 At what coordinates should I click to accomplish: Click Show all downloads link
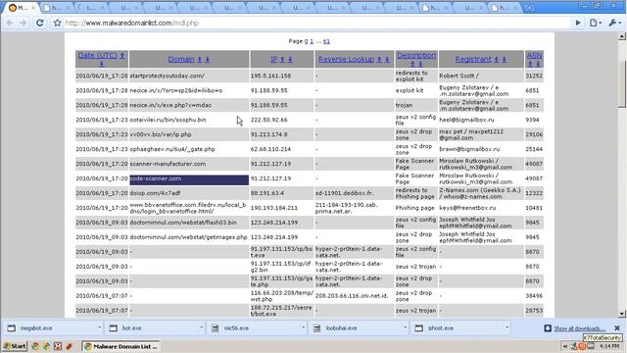579,328
